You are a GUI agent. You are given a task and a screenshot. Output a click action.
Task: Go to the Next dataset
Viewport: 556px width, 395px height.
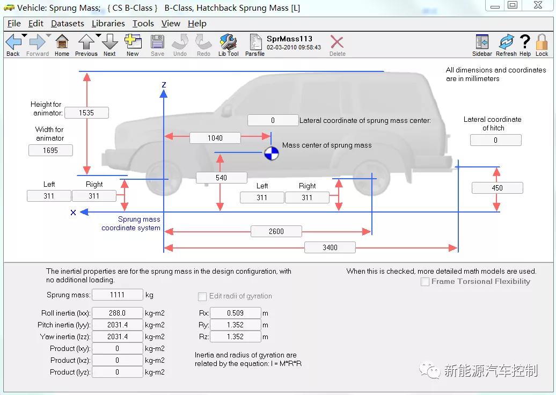(109, 44)
